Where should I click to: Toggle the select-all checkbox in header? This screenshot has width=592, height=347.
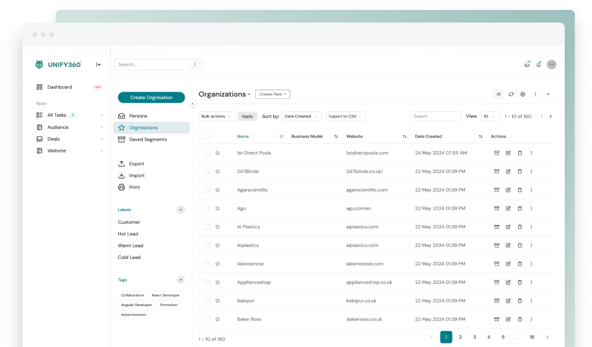click(x=207, y=137)
